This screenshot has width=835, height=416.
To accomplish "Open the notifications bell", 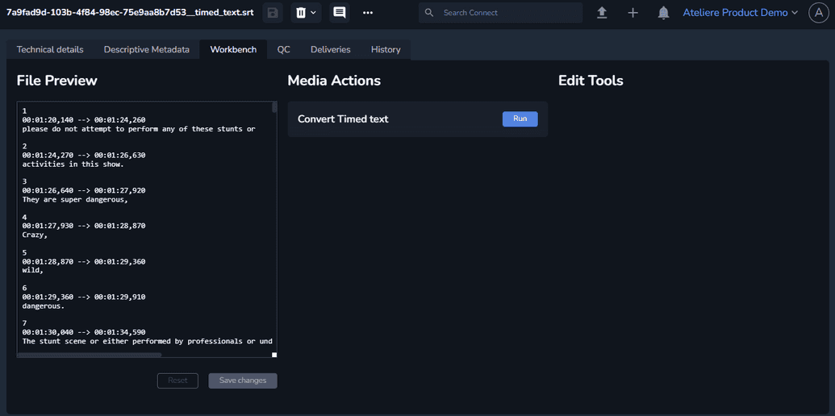I will click(x=663, y=13).
